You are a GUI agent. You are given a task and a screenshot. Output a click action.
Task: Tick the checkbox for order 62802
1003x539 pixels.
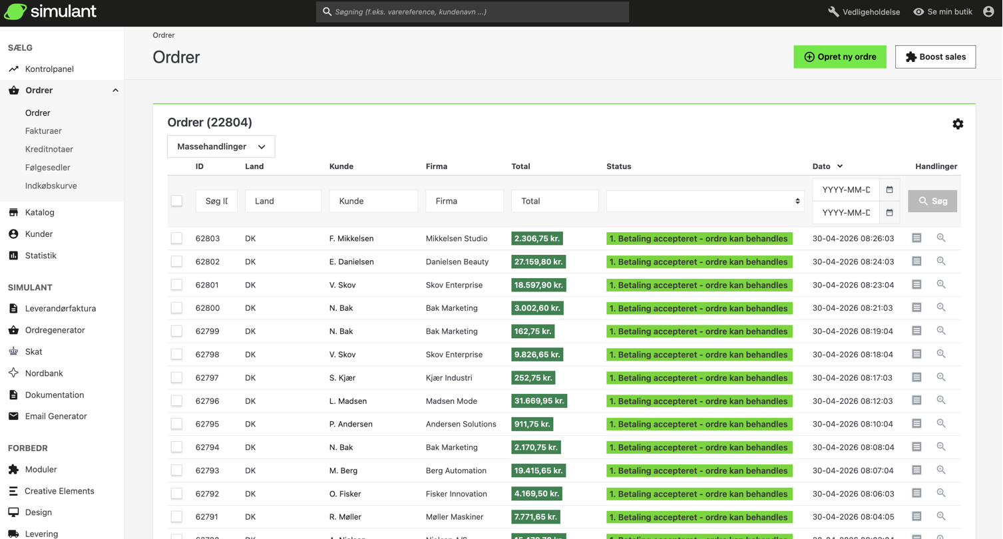click(176, 262)
